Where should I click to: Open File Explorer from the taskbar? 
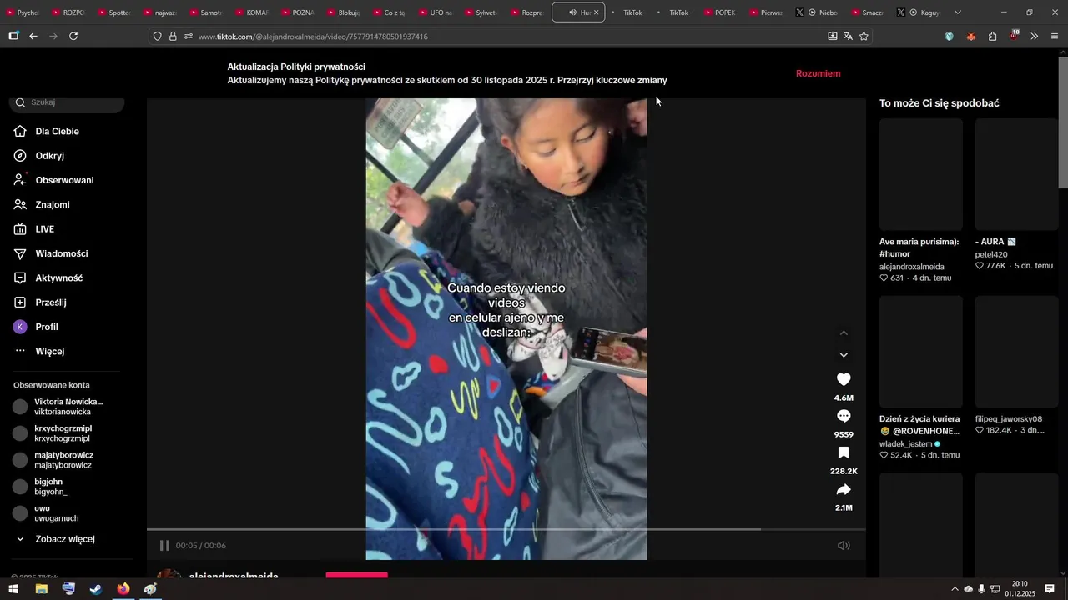click(x=41, y=589)
